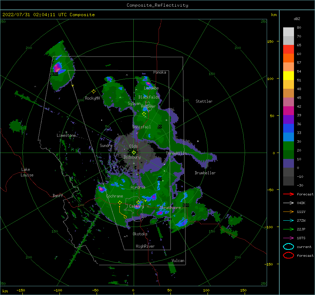
Task: Click the ThreeHills town label
Action: [176, 153]
